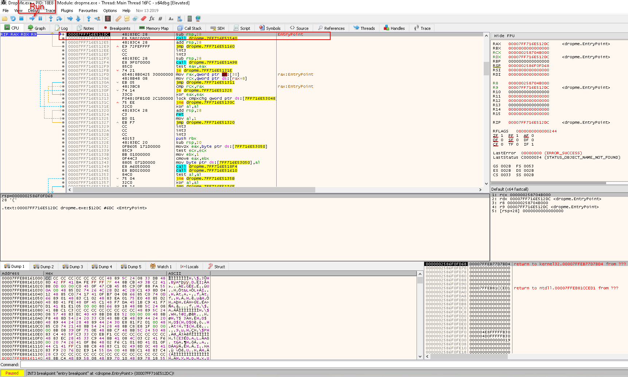The height and width of the screenshot is (377, 628).
Task: Trace into with the dotted right-arrow icon
Action: point(70,19)
